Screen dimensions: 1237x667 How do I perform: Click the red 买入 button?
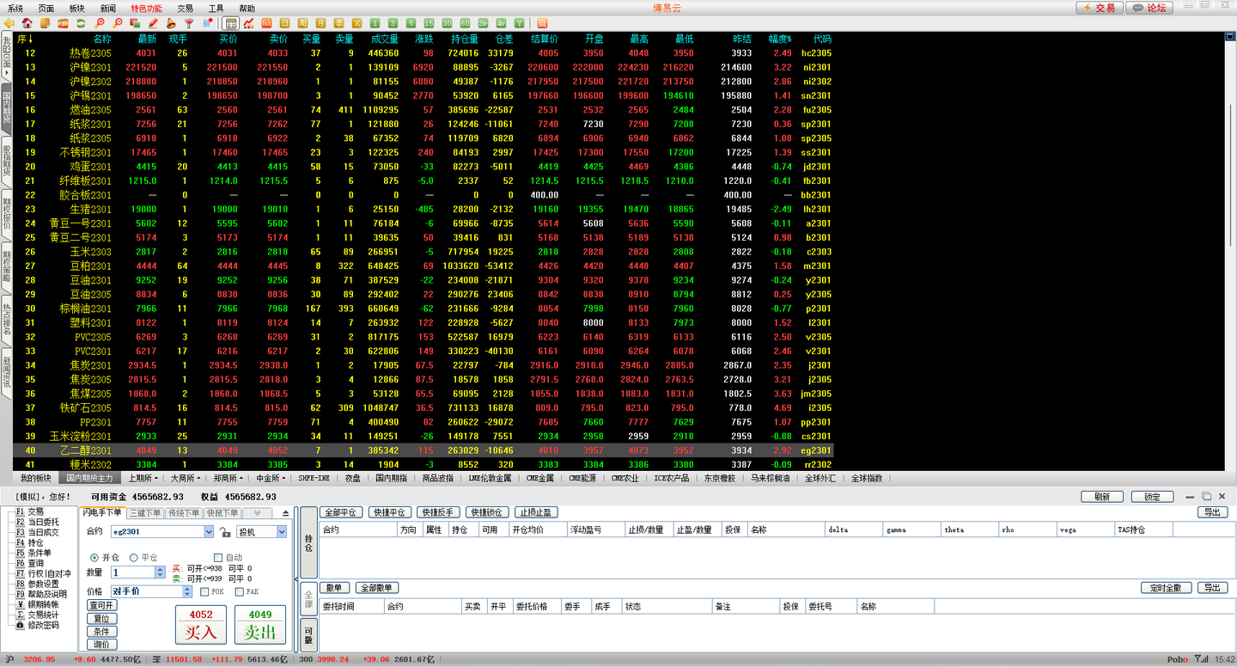click(201, 625)
